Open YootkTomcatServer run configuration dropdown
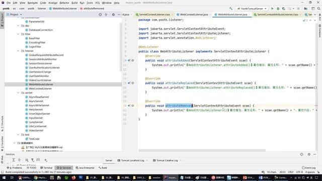Image resolution: width=322 pixels, height=181 pixels. (x=252, y=9)
